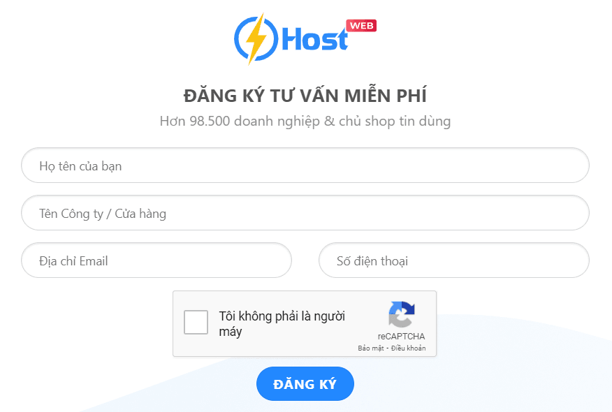The image size is (612, 412).
Task: Click the "ĐĂNG KÝ TƯ VẤN MIỄN PHÍ" heading
Action: 305,96
